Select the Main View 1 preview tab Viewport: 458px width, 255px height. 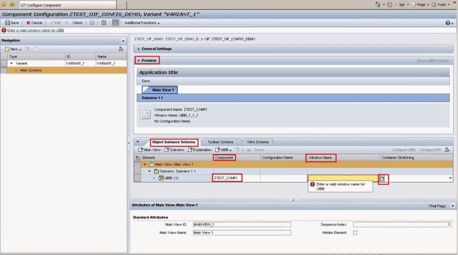point(160,90)
